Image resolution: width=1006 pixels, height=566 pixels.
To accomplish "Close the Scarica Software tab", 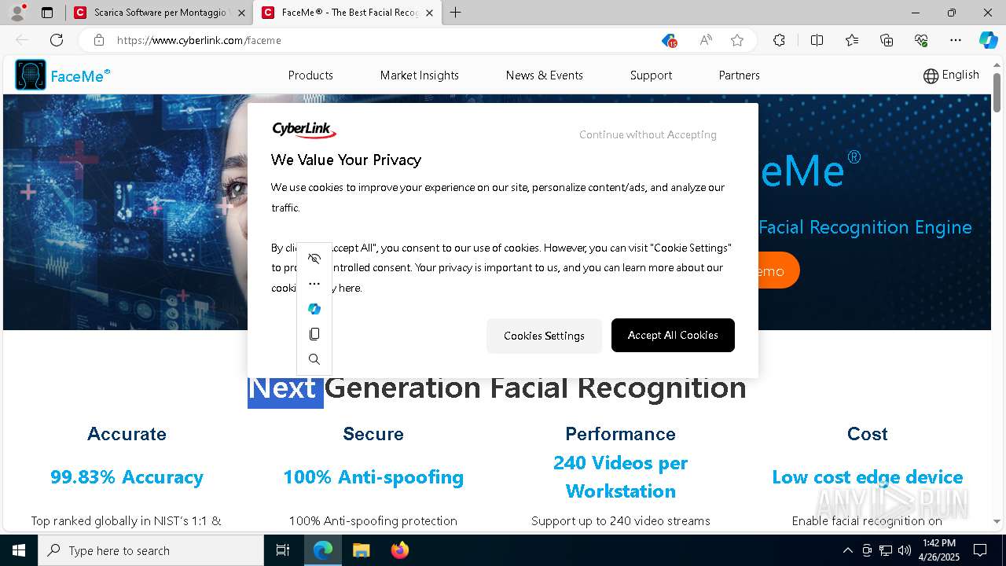I will click(241, 13).
